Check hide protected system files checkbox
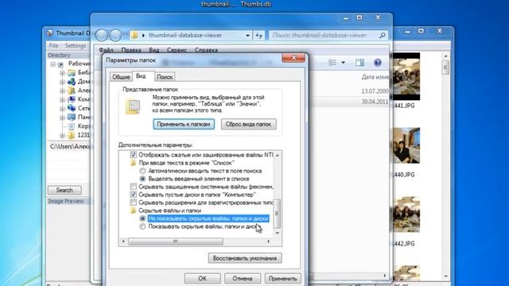Screen dimensions: 509x286 click(133, 187)
